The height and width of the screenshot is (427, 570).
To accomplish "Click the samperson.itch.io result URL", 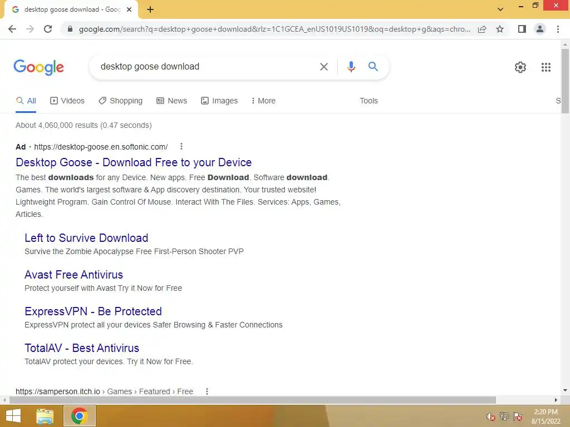I will coord(104,391).
